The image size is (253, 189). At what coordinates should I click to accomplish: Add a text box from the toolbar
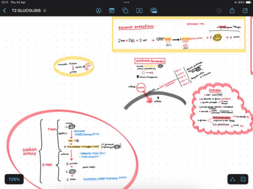[x=139, y=11]
